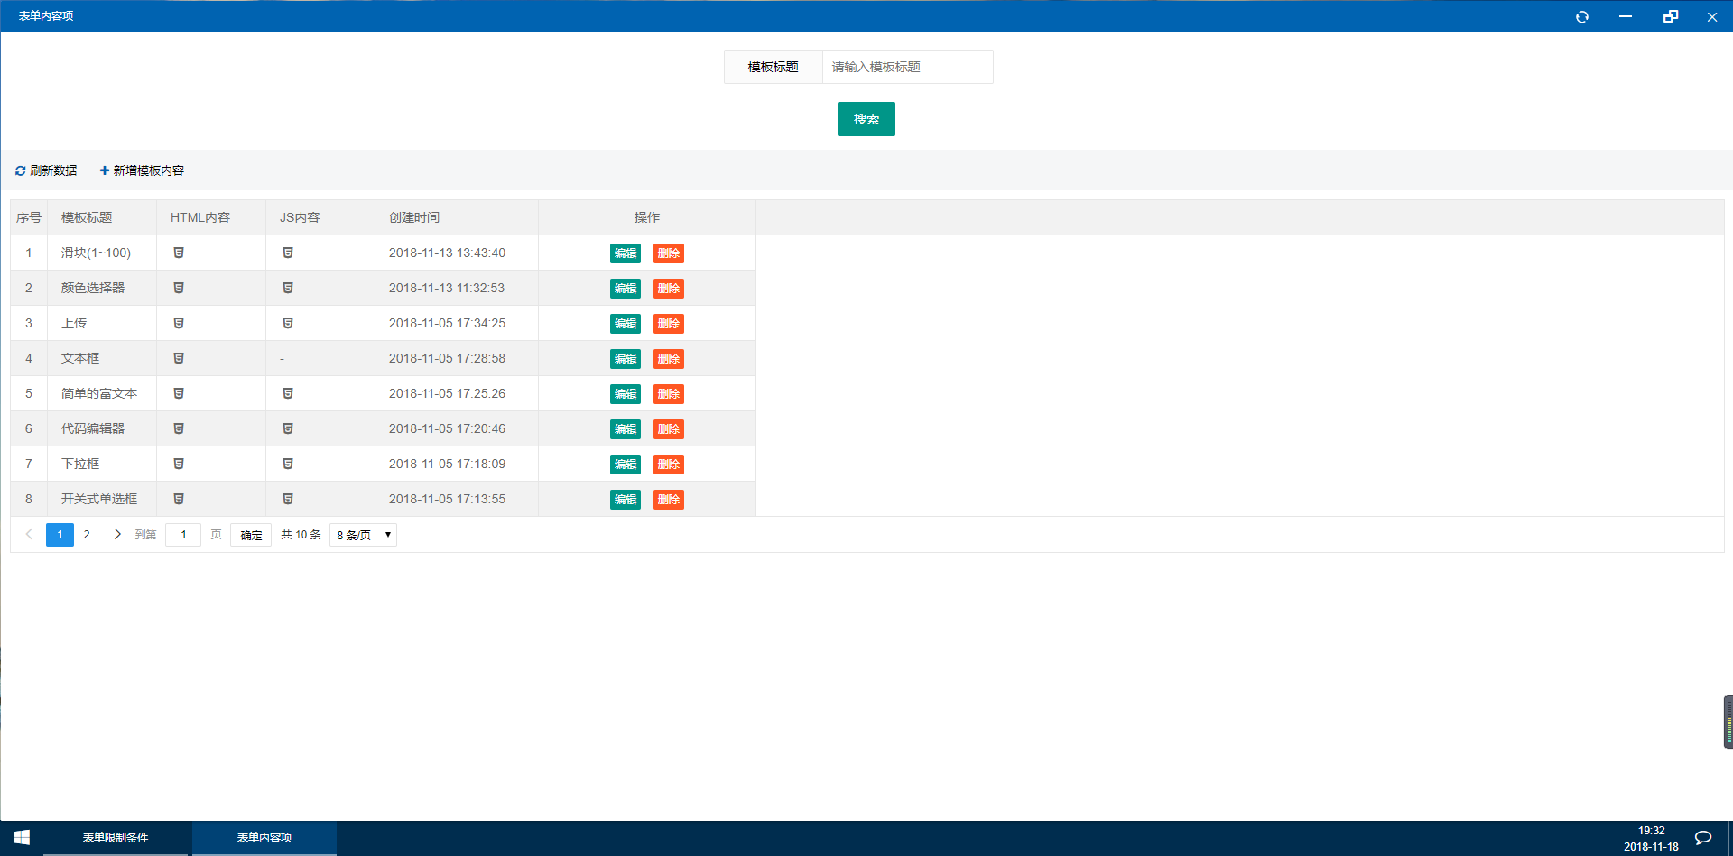The image size is (1733, 856).
Task: Delete the 开关式单选框 row
Action: coord(669,500)
